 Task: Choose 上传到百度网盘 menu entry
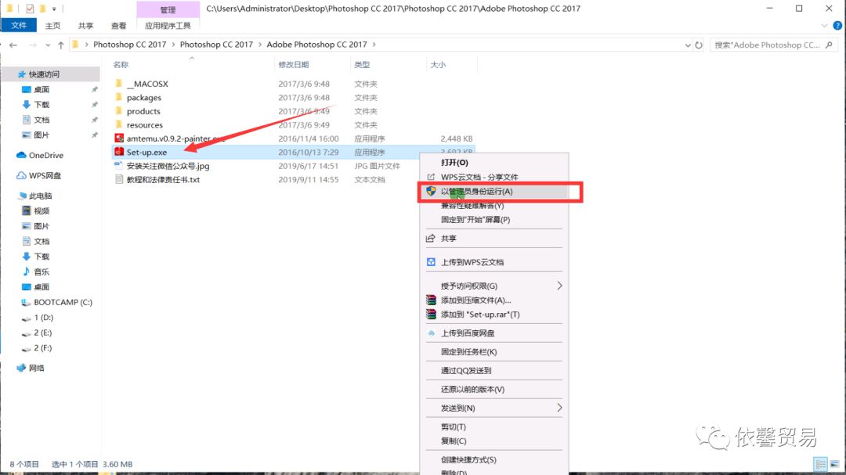point(467,333)
